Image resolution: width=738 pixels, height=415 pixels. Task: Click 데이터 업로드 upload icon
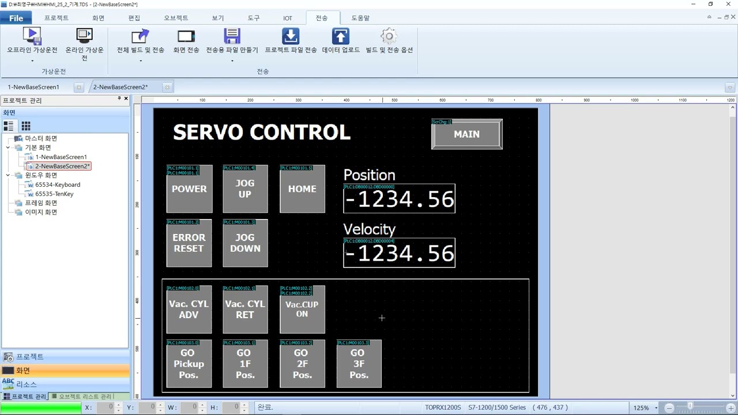[x=340, y=37]
